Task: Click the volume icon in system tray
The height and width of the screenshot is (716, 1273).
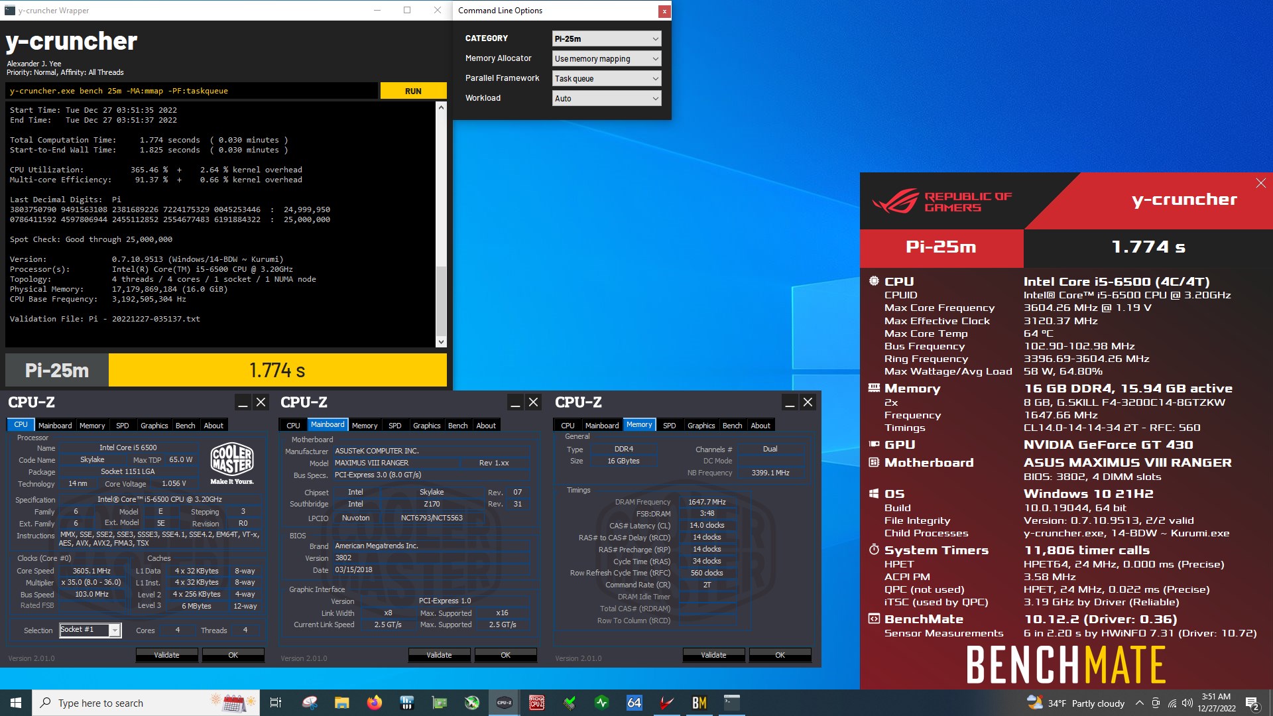Action: 1187,703
